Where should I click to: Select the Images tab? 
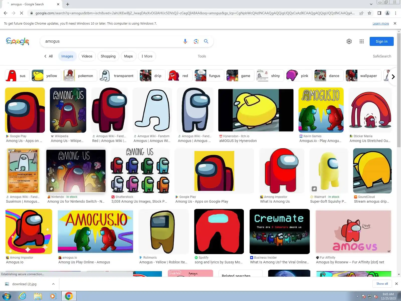(x=67, y=56)
